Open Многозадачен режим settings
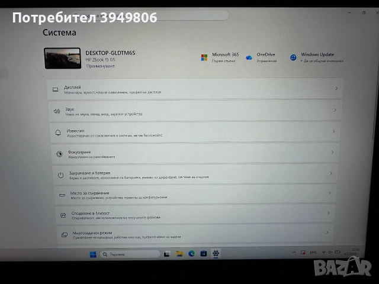Image resolution: width=379 pixels, height=284 pixels. click(195, 234)
